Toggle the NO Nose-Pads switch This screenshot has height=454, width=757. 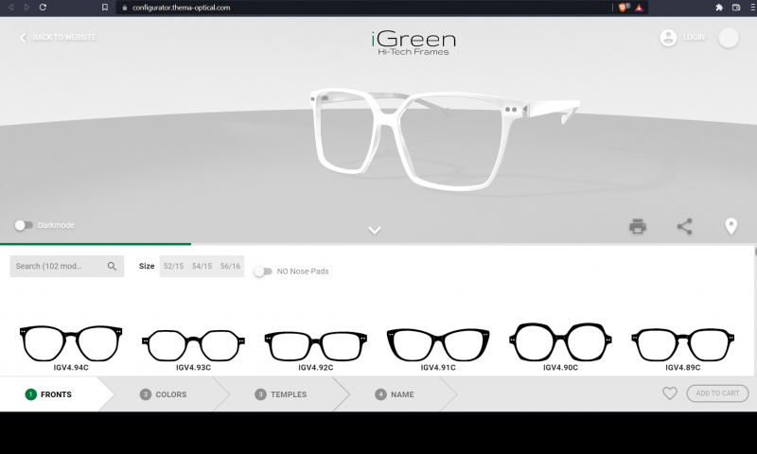coord(263,271)
